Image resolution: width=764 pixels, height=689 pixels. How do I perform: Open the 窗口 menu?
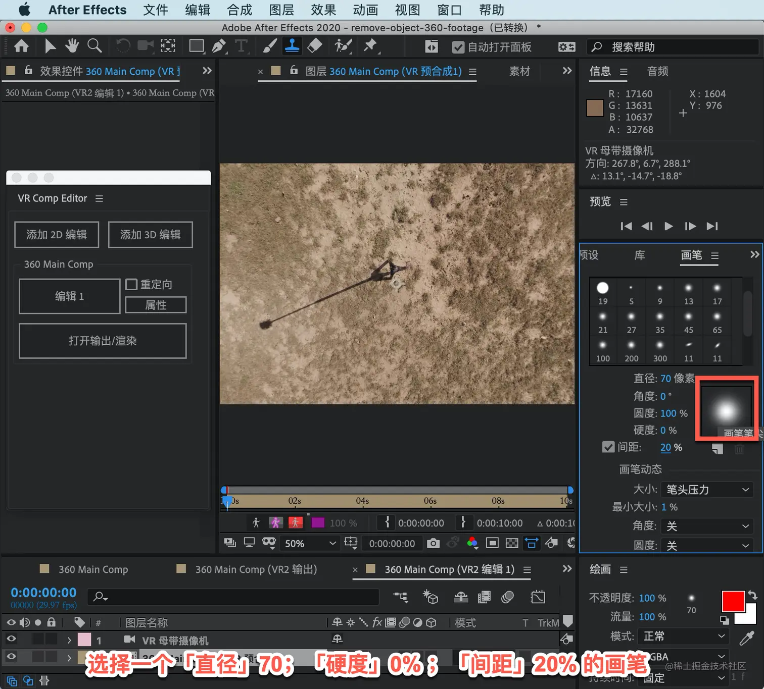[x=449, y=10]
